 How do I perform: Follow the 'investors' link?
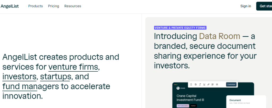19,77
